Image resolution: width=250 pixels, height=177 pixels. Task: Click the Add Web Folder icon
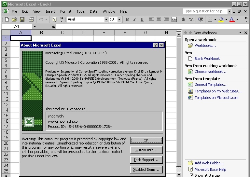click(x=190, y=163)
